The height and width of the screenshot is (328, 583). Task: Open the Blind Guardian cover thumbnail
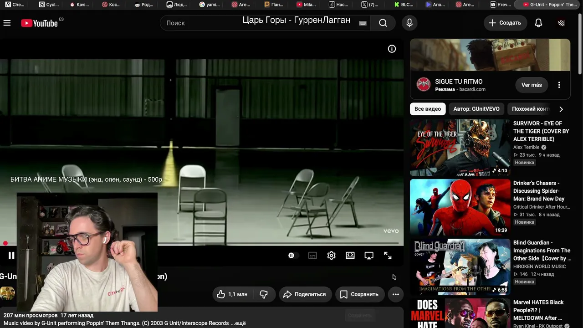tap(460, 267)
